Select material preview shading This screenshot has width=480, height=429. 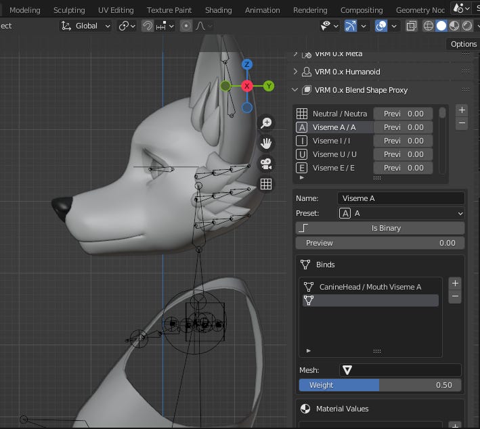tap(454, 26)
